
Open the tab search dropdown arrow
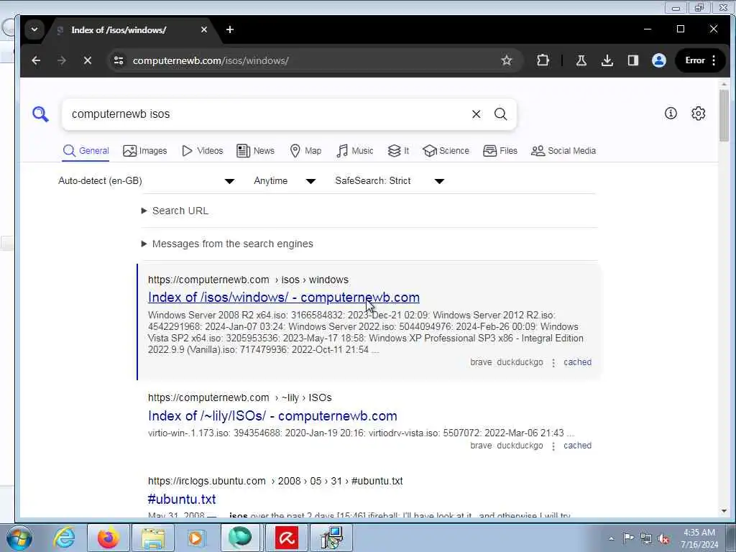pyautogui.click(x=34, y=29)
